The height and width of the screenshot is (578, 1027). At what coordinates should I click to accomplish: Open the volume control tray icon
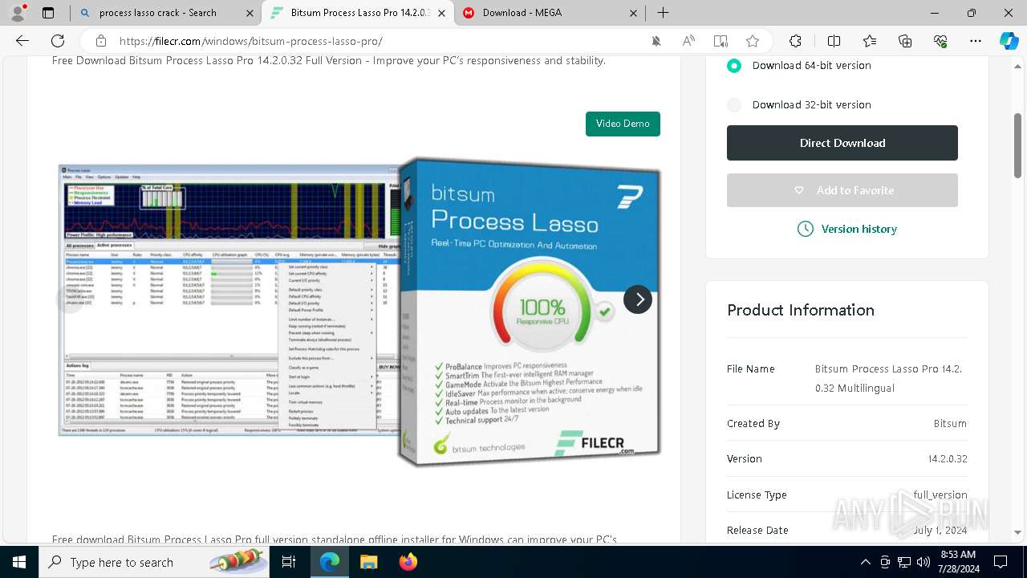[x=923, y=562]
